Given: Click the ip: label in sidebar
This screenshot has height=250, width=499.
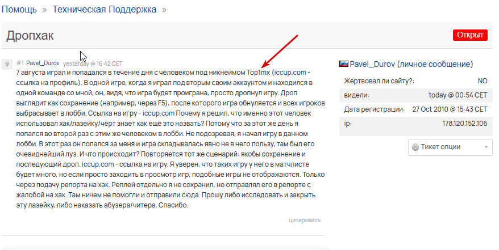Looking at the screenshot, I should [x=348, y=124].
